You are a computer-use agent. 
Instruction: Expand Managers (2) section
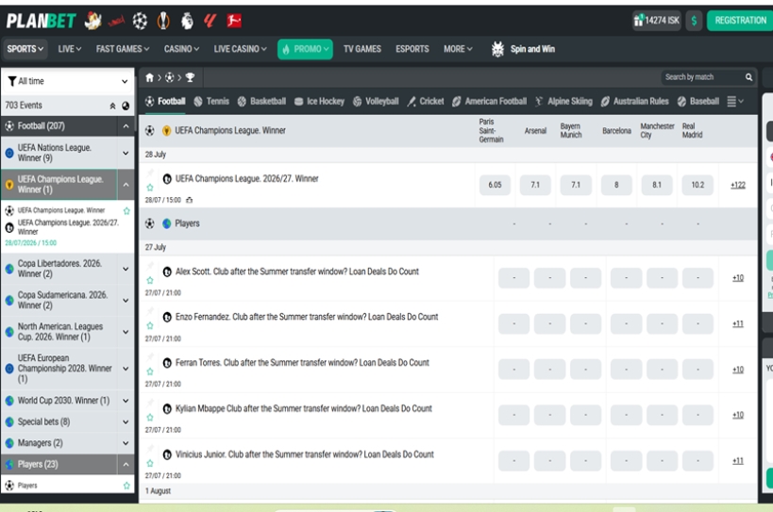[126, 443]
